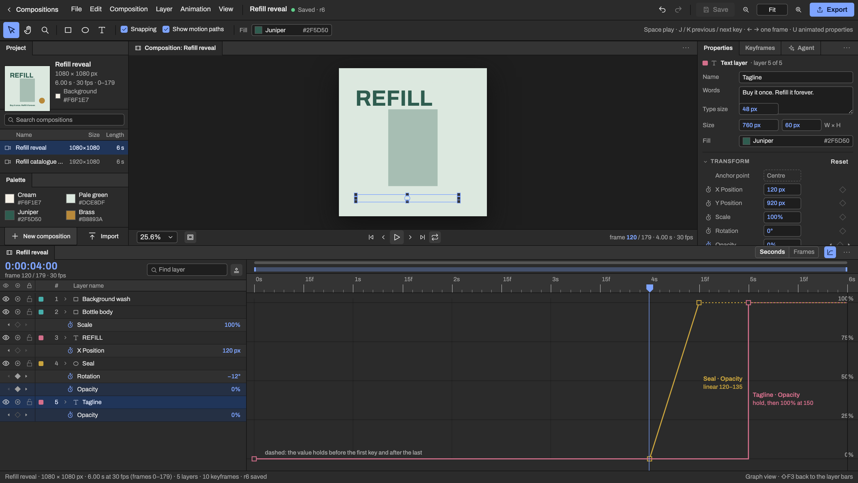Select the arrow selection tool
The height and width of the screenshot is (483, 858).
coord(11,30)
